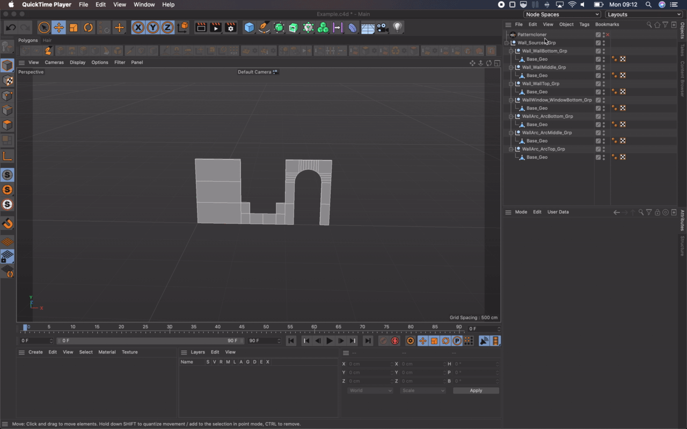Screen dimensions: 687x429
Task: Add a Light object from toolbar
Action: (397, 27)
